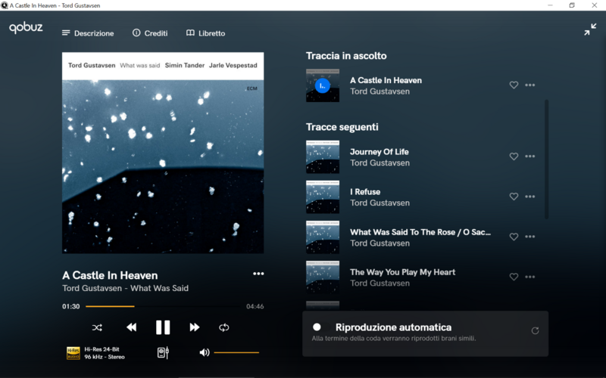Click Tord Gustavsen under Journey Of Life

tap(380, 163)
